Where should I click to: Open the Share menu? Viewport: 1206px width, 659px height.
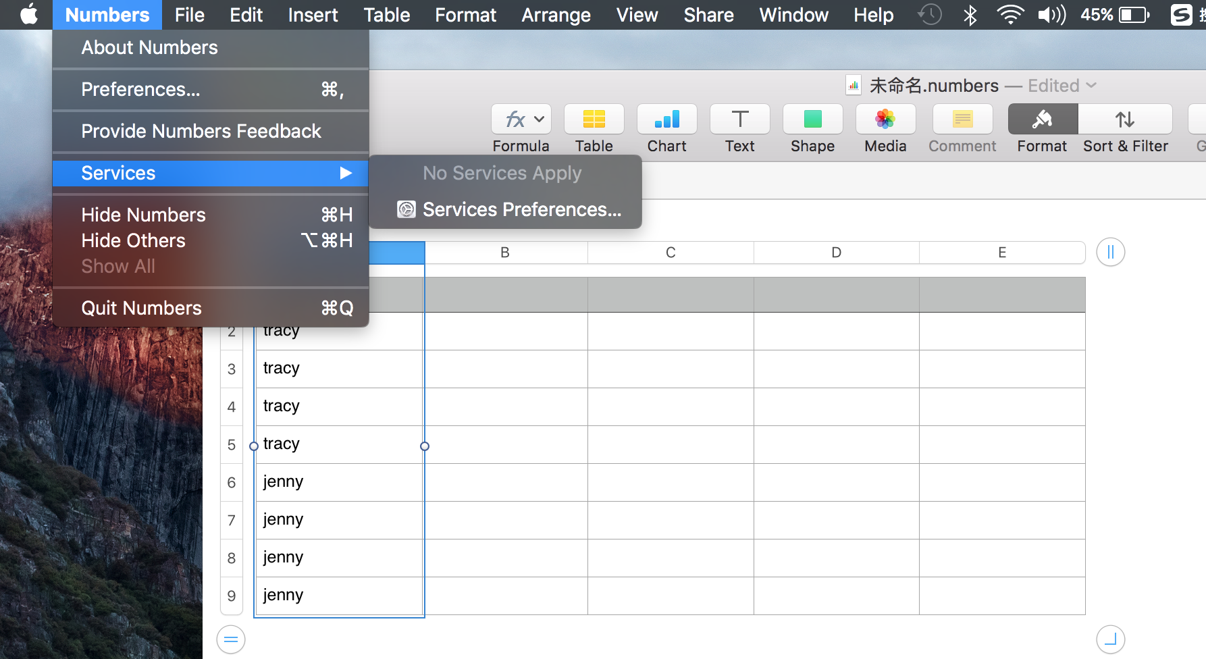[708, 14]
